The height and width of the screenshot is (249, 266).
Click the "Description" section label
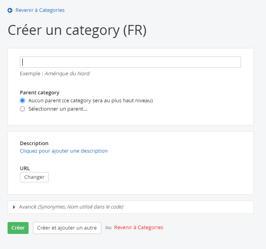coord(34,144)
